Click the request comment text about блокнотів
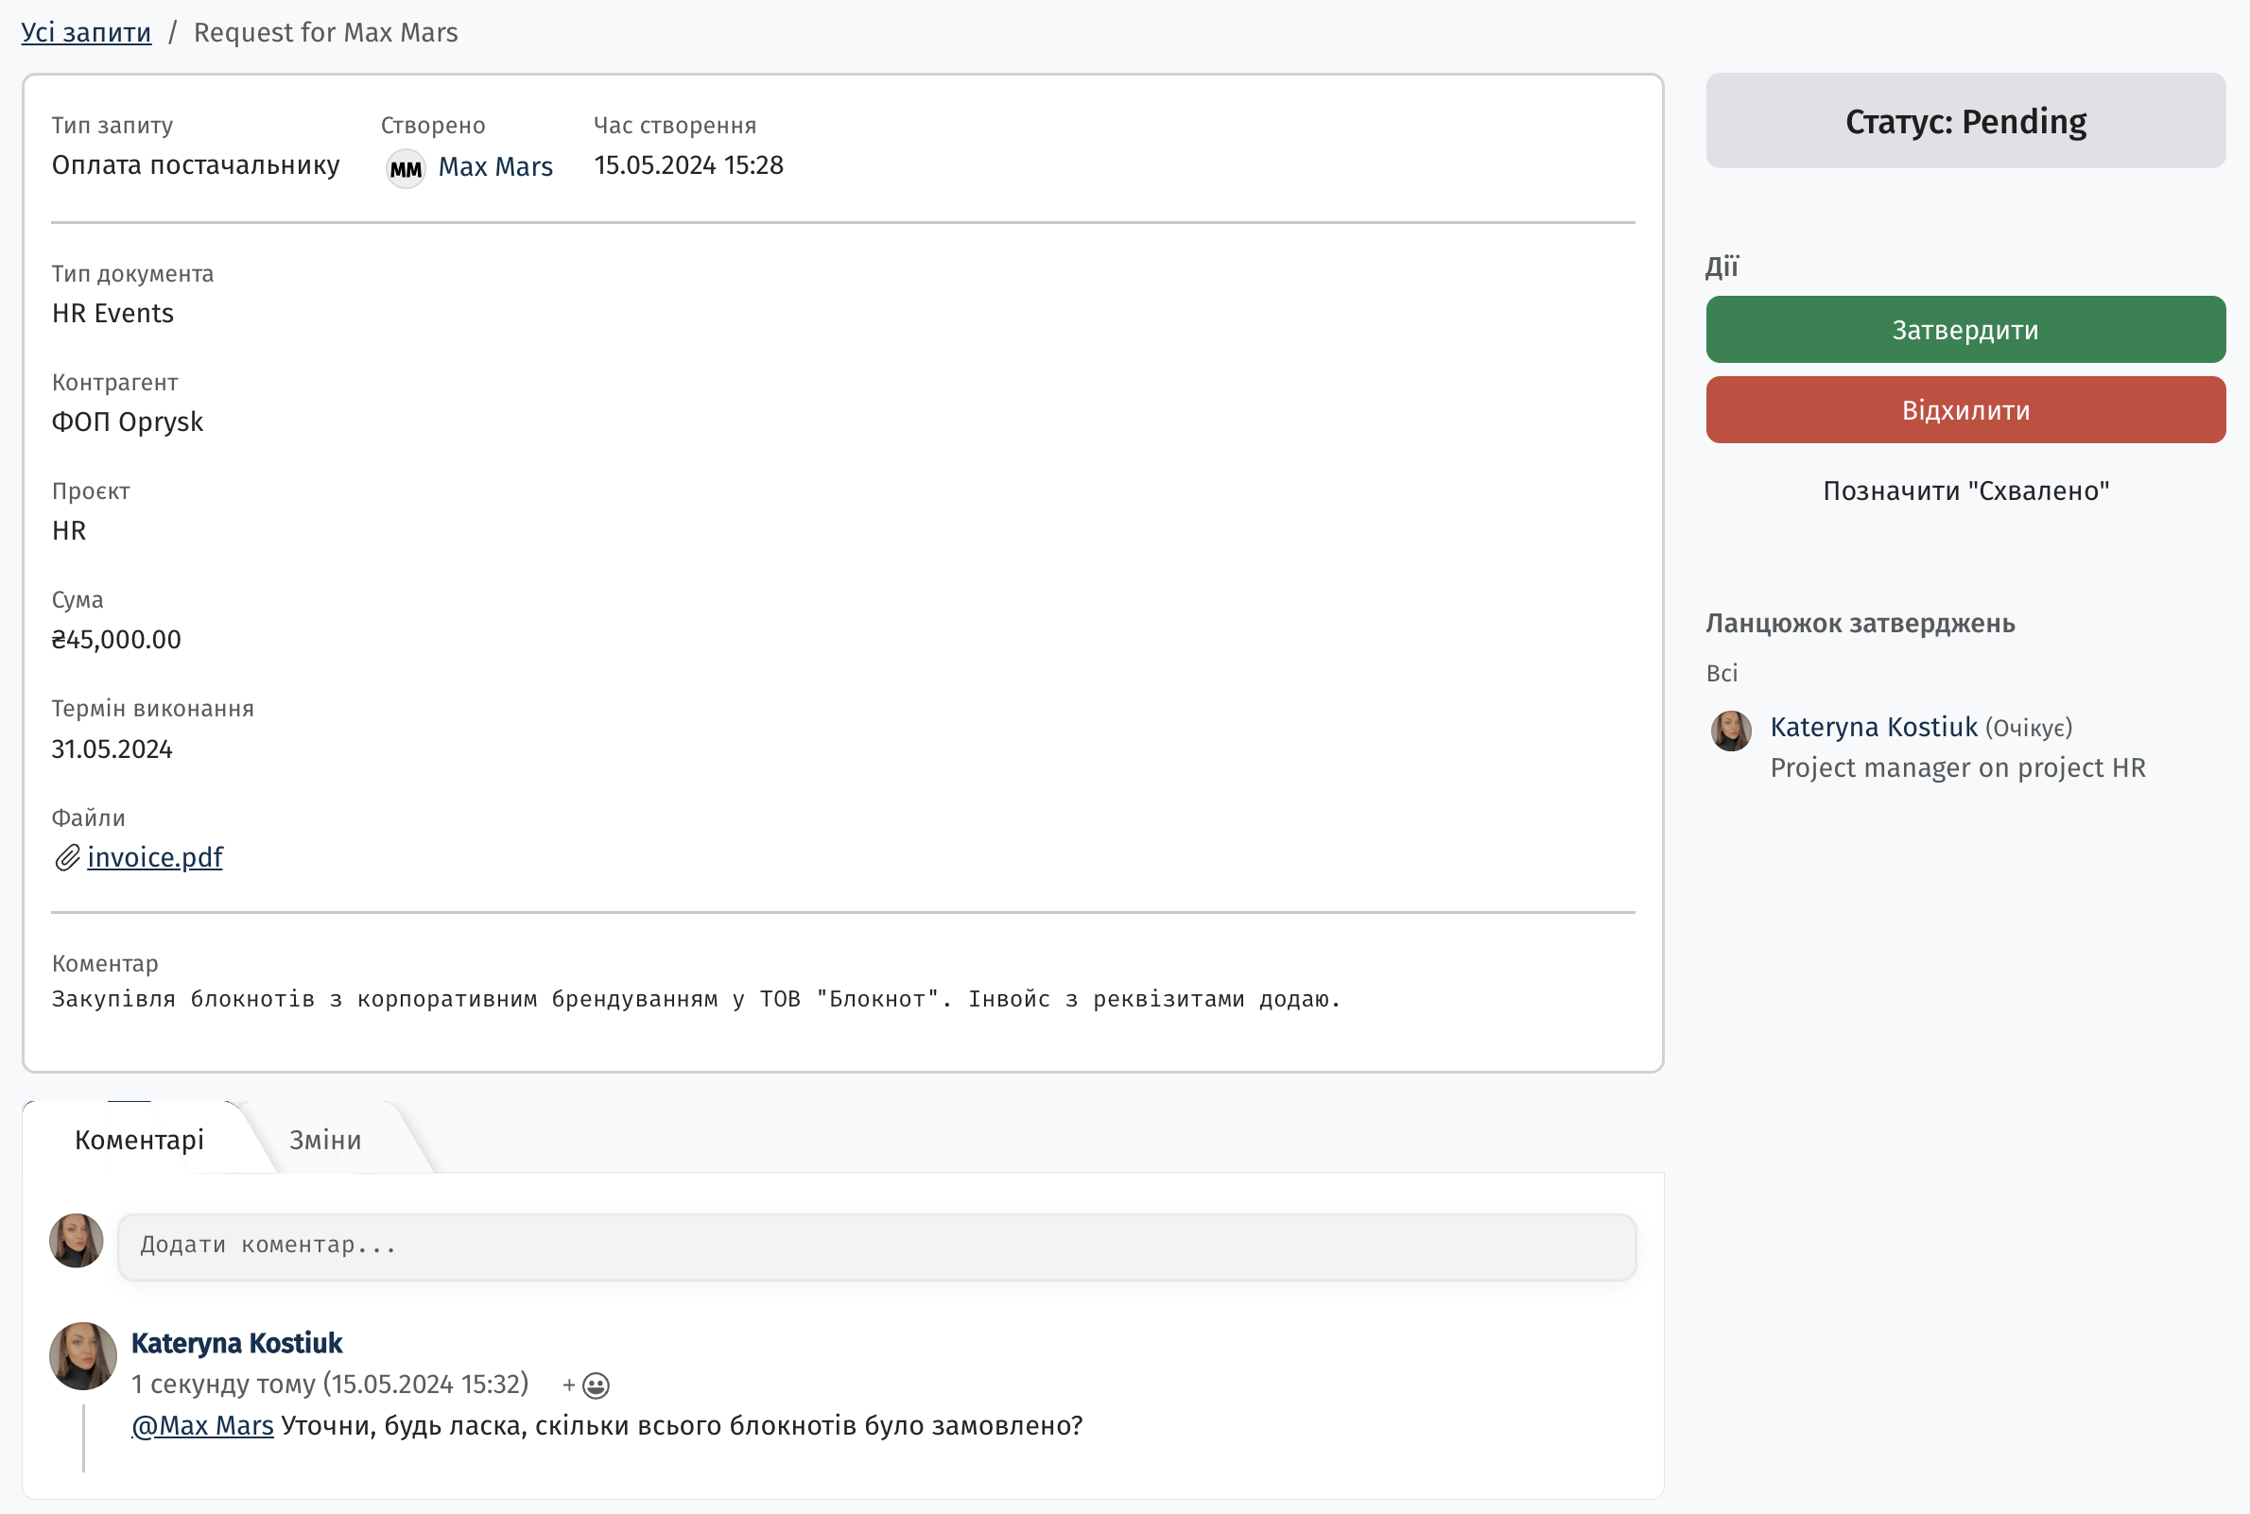2250x1514 pixels. pos(696,998)
